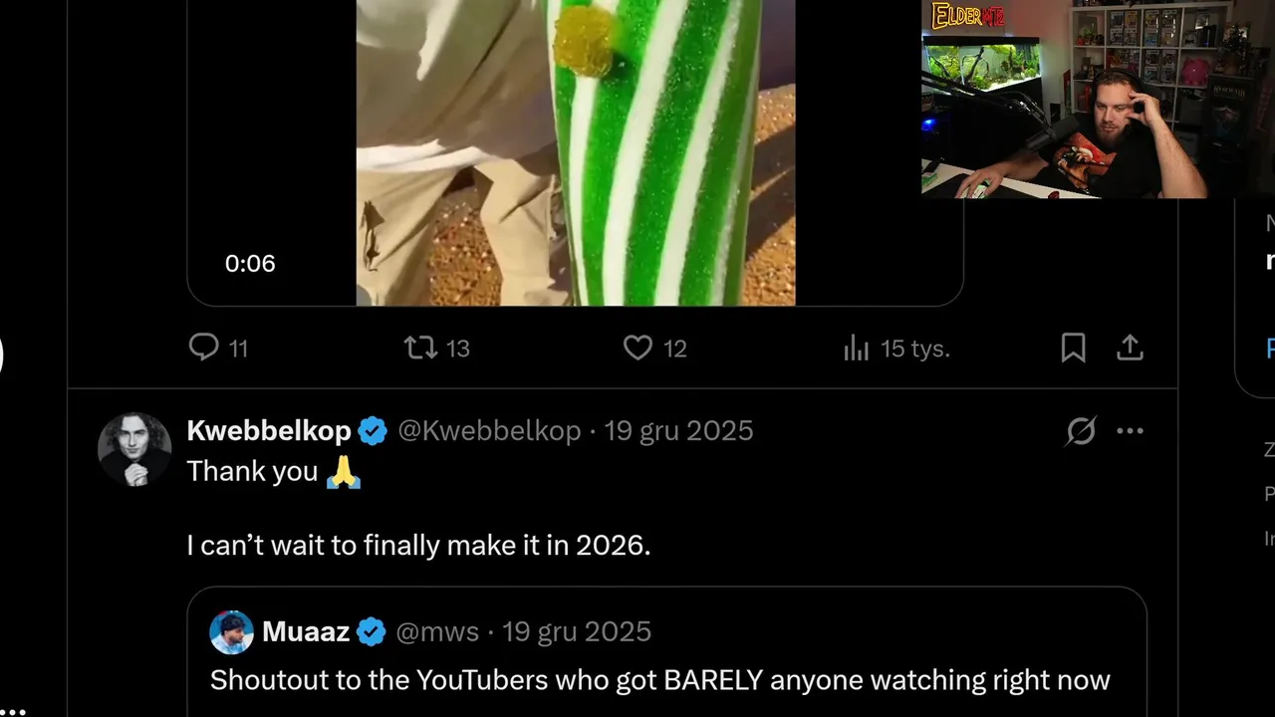
Task: Open the @Kwebbelkop handle link
Action: pos(489,430)
